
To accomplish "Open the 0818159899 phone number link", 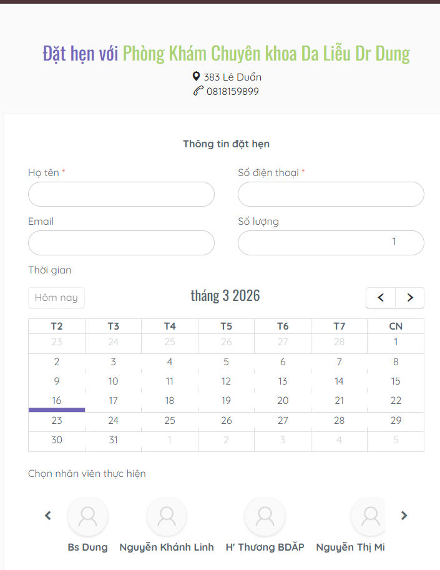I will [233, 91].
